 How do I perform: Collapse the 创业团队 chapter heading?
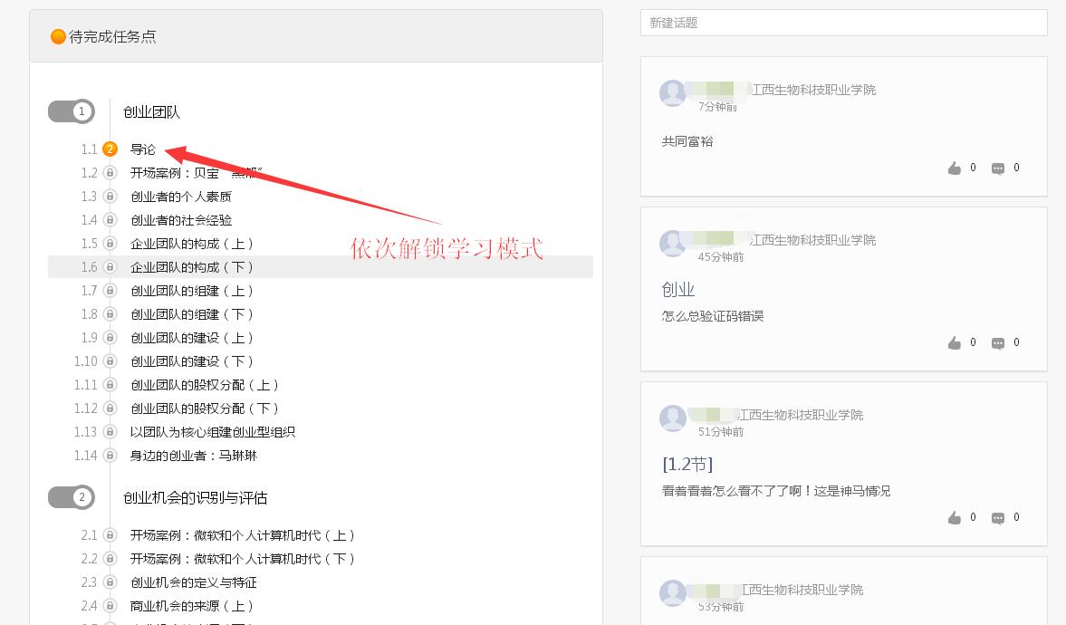point(151,112)
